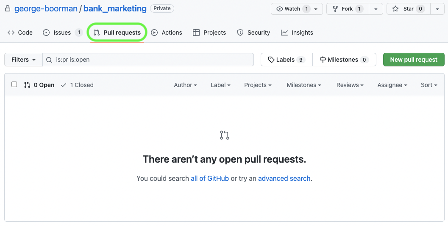The height and width of the screenshot is (226, 448).
Task: Star the repository
Action: [x=408, y=9]
